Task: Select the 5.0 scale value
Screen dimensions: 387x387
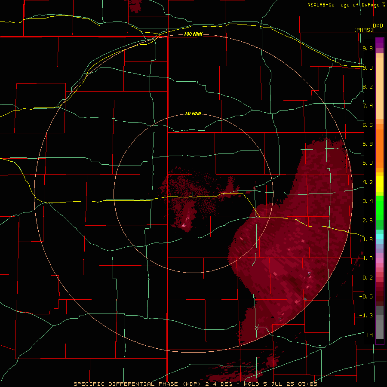Action: (368, 163)
